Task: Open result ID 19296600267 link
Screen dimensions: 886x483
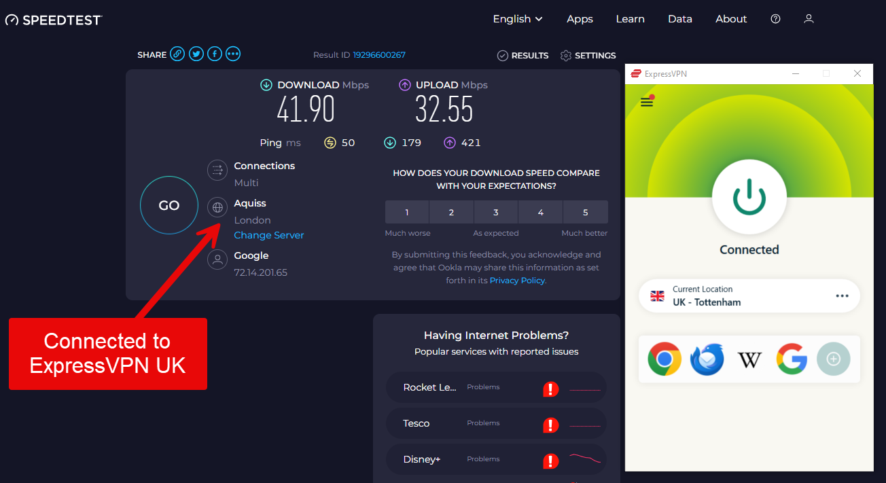Action: 379,55
